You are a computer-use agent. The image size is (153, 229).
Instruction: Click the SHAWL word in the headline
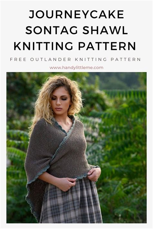click(105, 30)
